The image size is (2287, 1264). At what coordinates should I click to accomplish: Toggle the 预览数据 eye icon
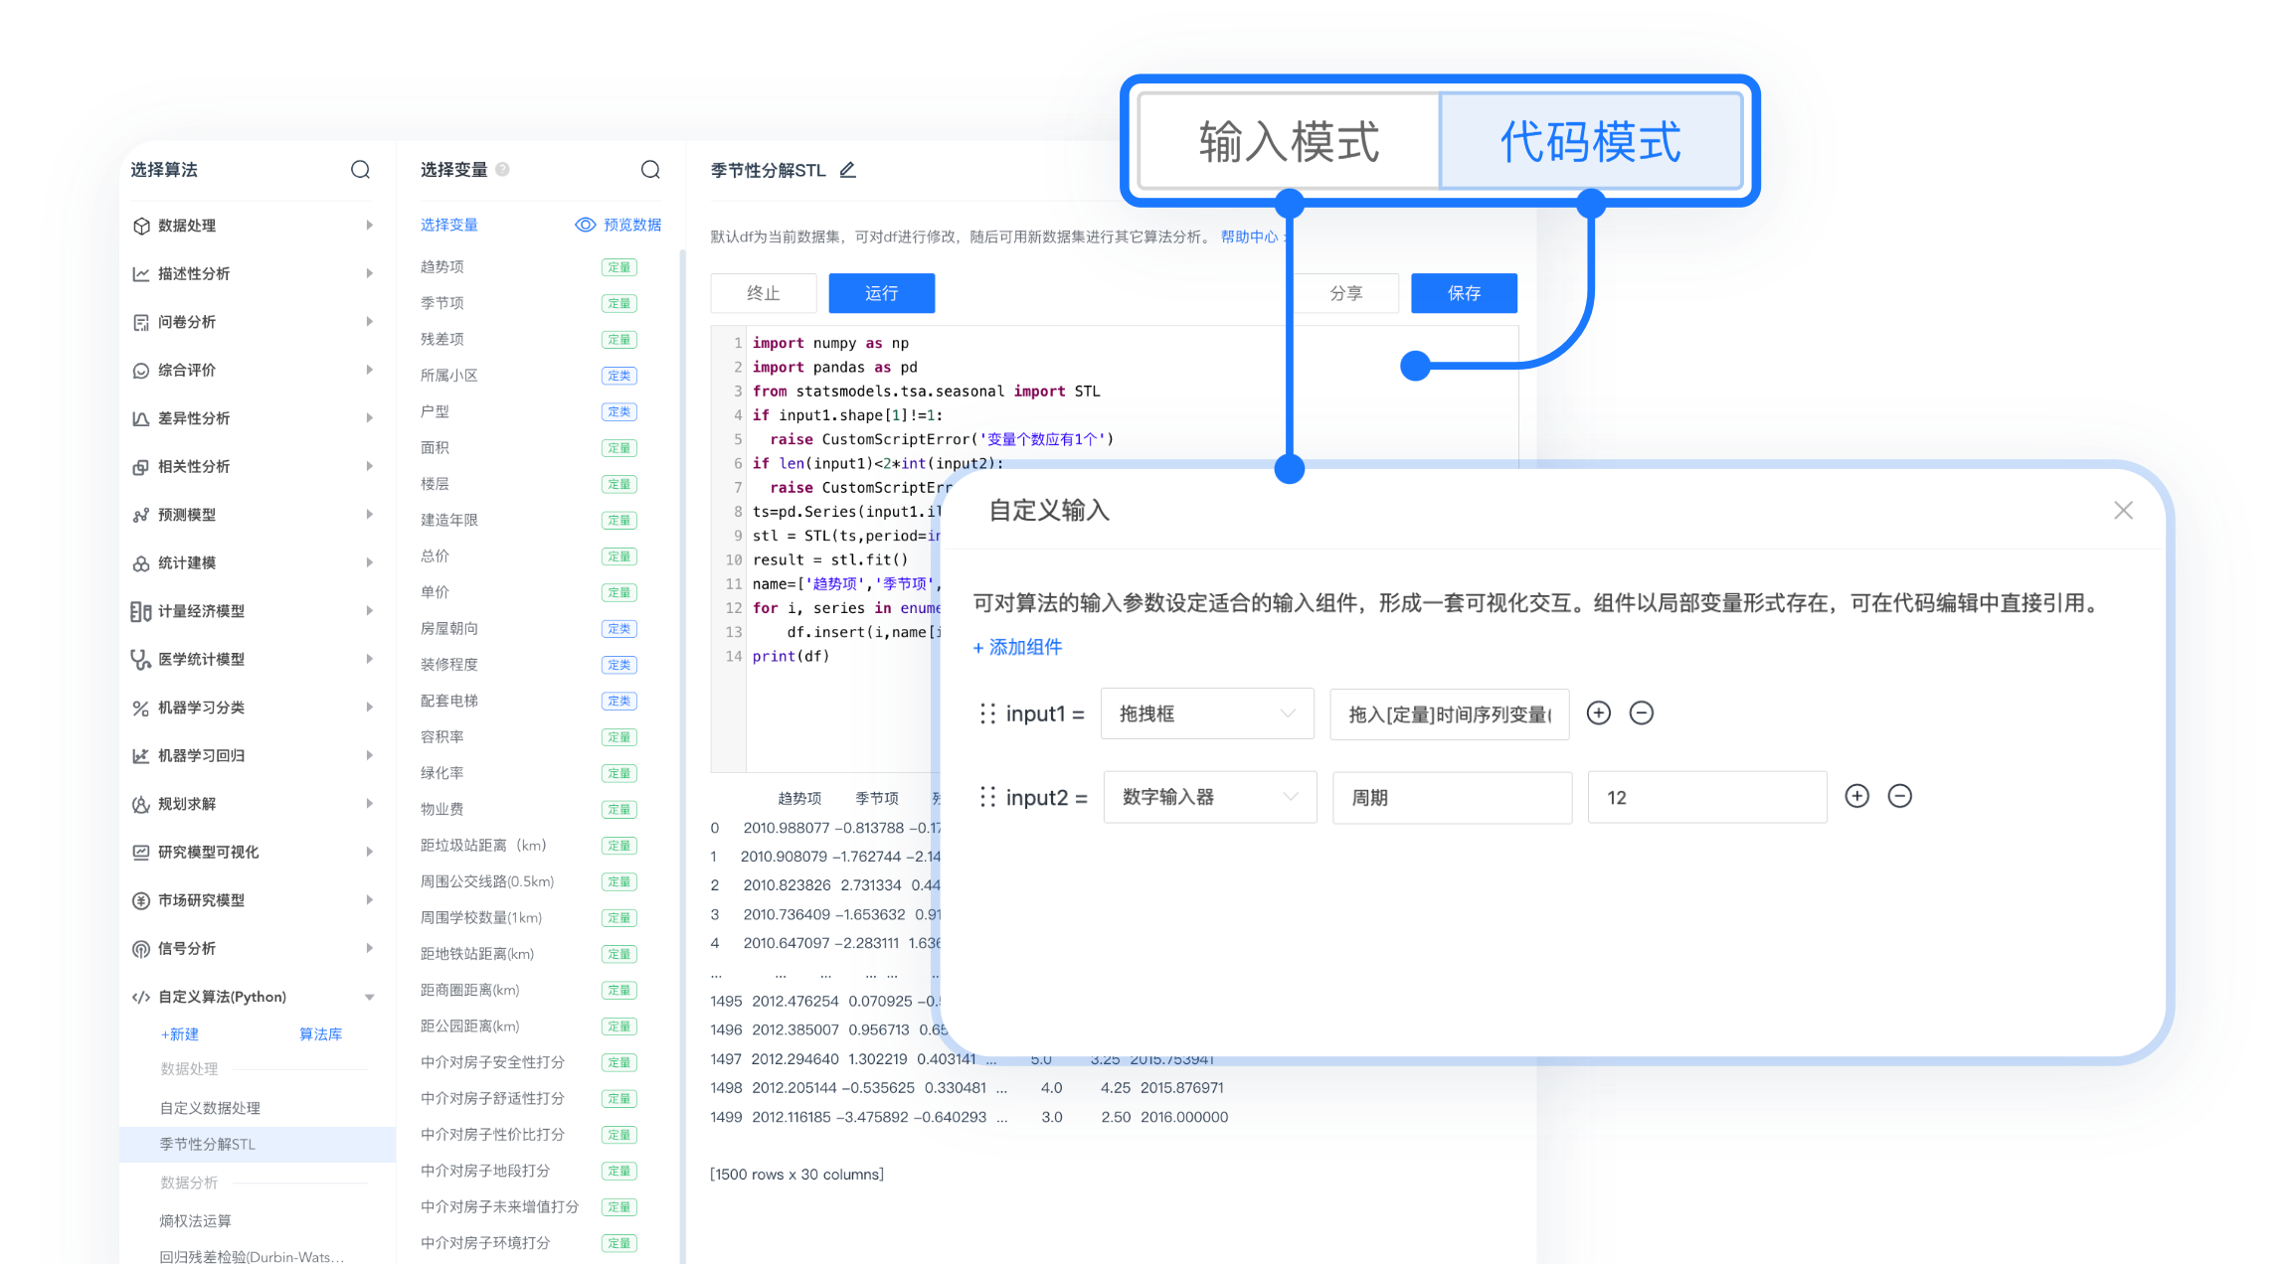[x=585, y=225]
